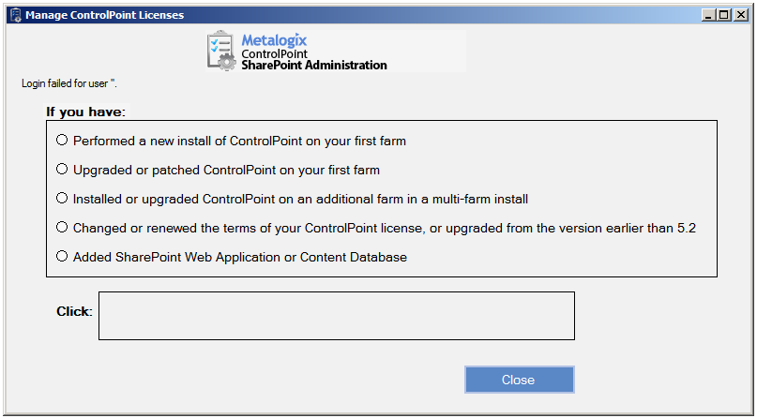Click the empty box next to "Click:"
This screenshot has height=418, width=757.
pyautogui.click(x=337, y=316)
